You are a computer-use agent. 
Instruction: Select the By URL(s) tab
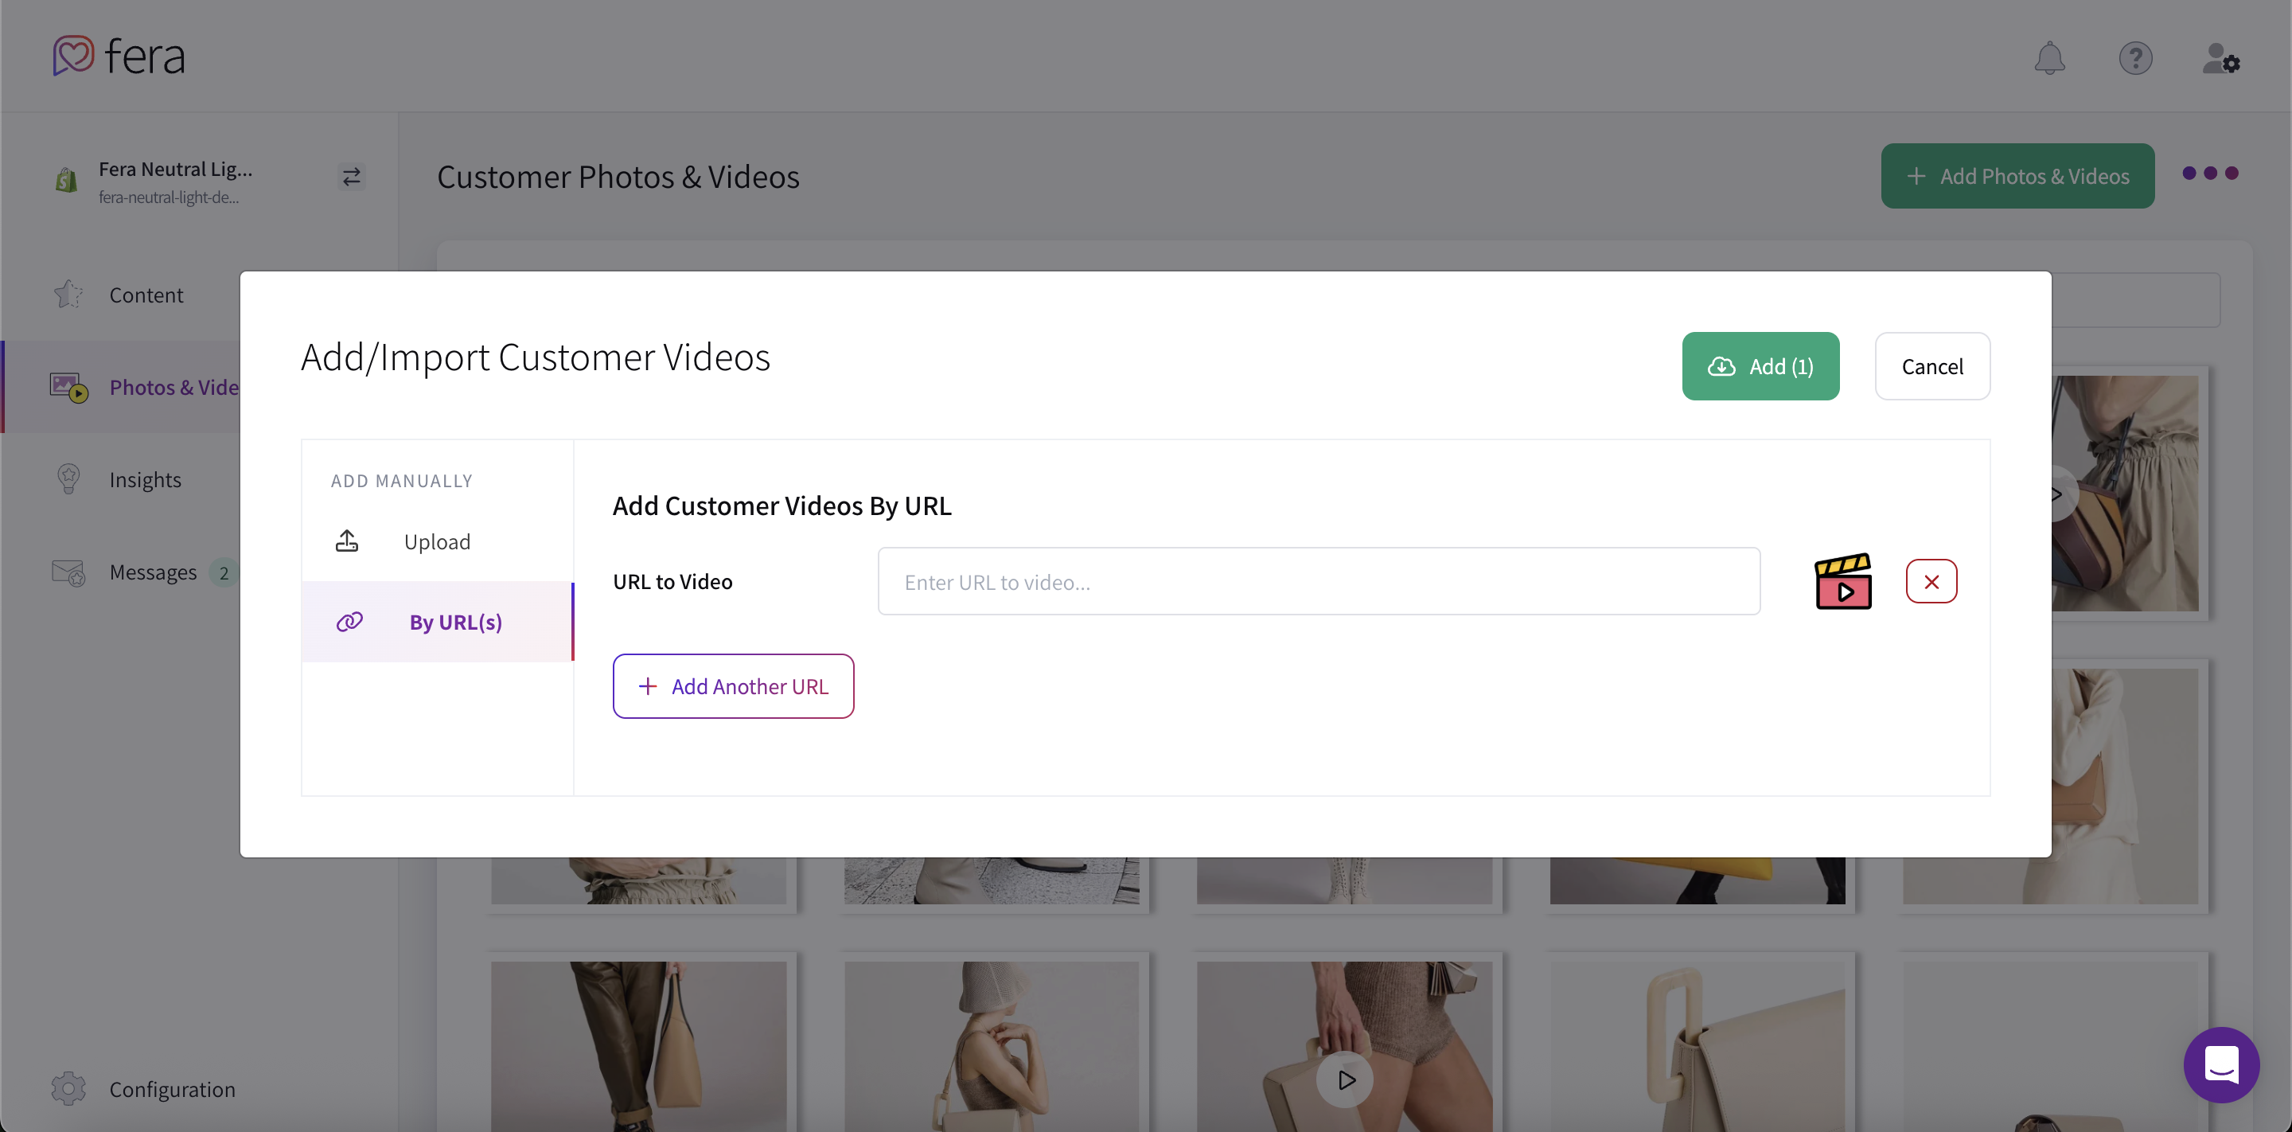pos(454,622)
